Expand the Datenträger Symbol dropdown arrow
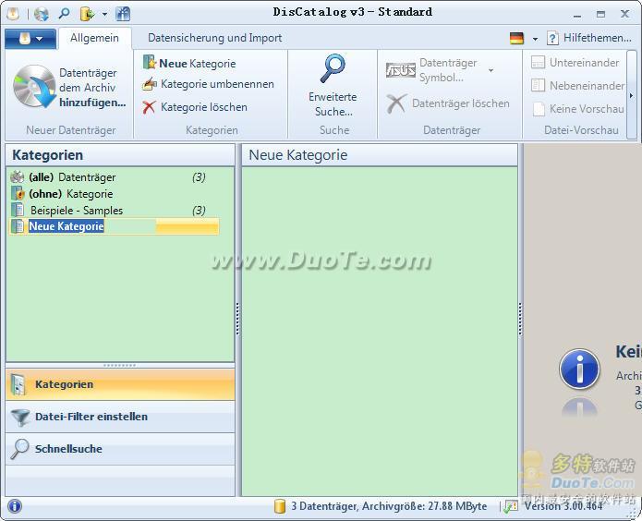Screen dimensions: 642x521 [x=491, y=70]
